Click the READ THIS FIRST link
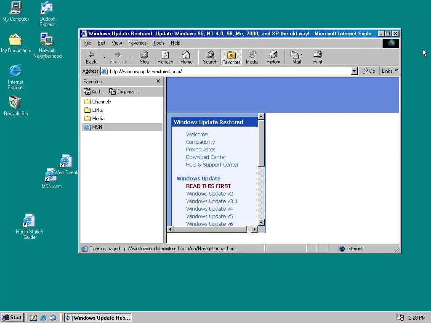This screenshot has height=323, width=431. tap(208, 186)
